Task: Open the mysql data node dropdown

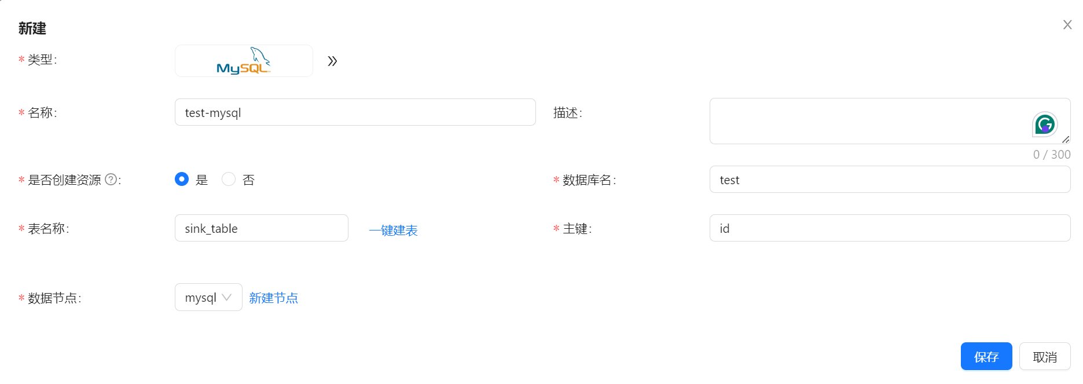Action: coord(208,297)
